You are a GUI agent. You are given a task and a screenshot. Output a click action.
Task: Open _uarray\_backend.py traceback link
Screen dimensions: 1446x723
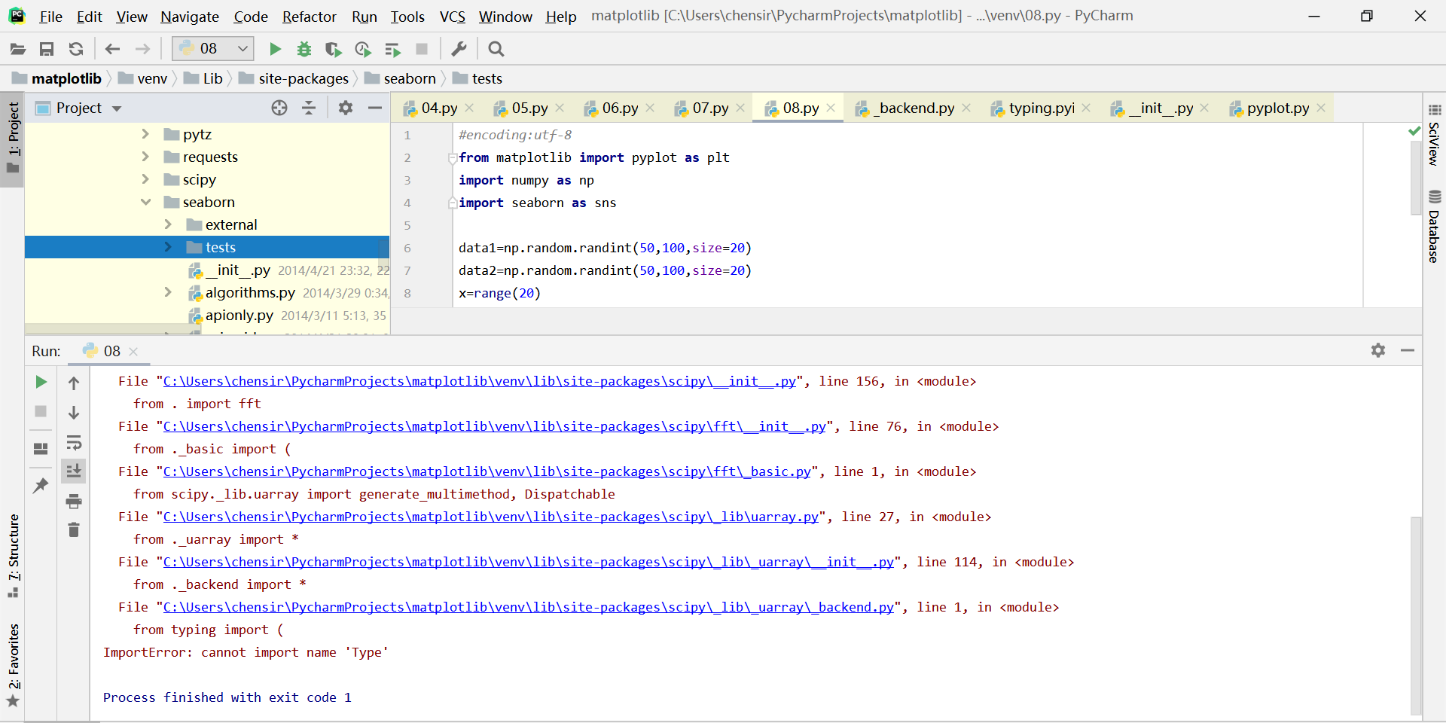pyautogui.click(x=529, y=607)
